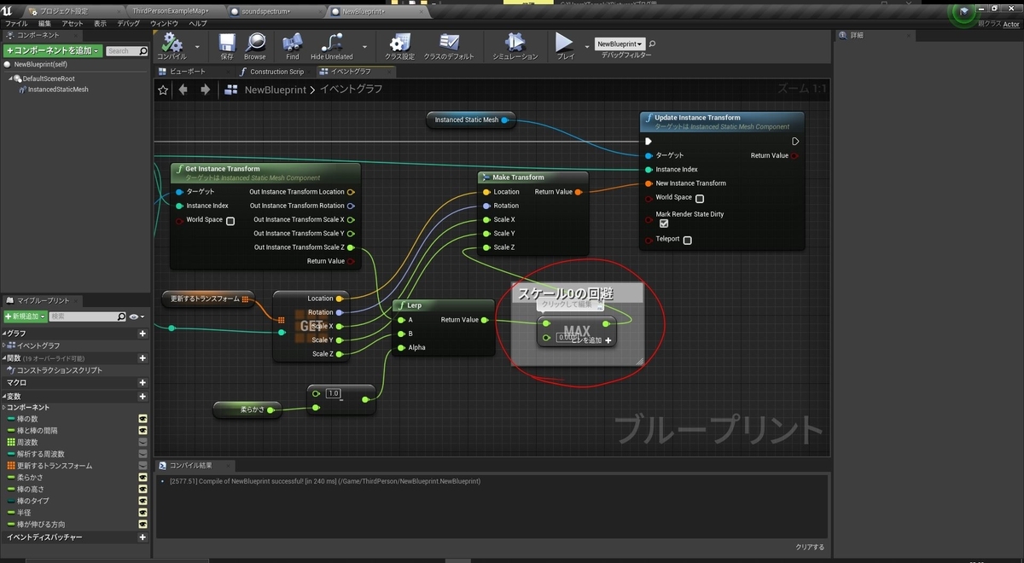The width and height of the screenshot is (1024, 563).
Task: Click the Components search magnifier icon
Action: point(143,51)
